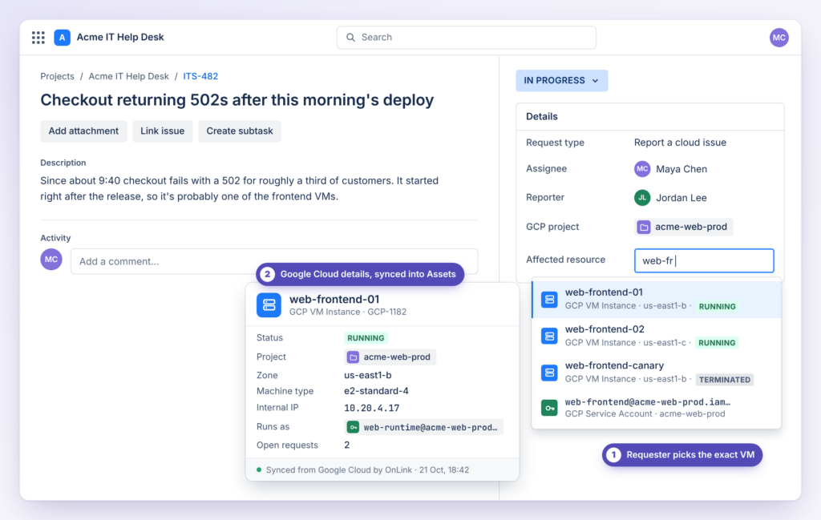Screen dimensions: 821x520
Task: Click the large VM icon in the asset card header
Action: (269, 305)
